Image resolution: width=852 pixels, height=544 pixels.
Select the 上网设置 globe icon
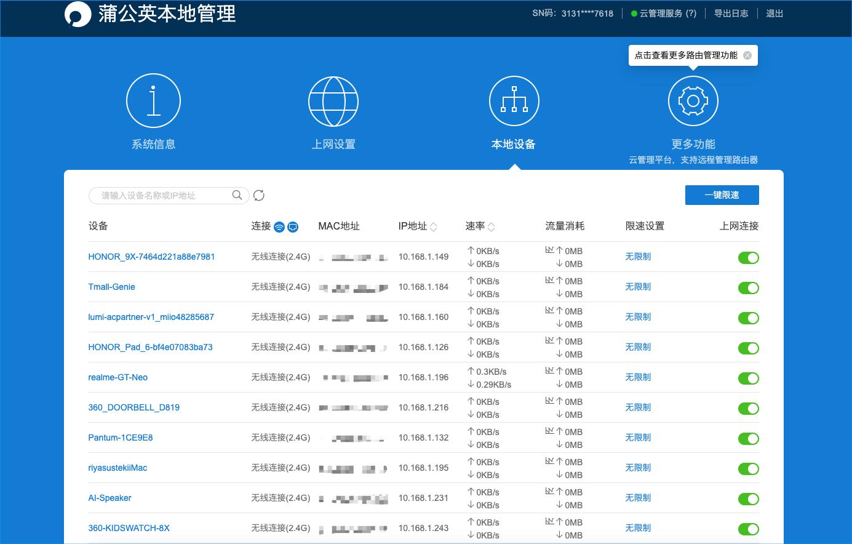tap(333, 100)
